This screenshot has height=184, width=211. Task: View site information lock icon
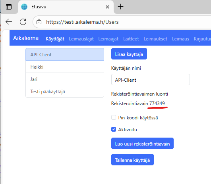click(39, 22)
